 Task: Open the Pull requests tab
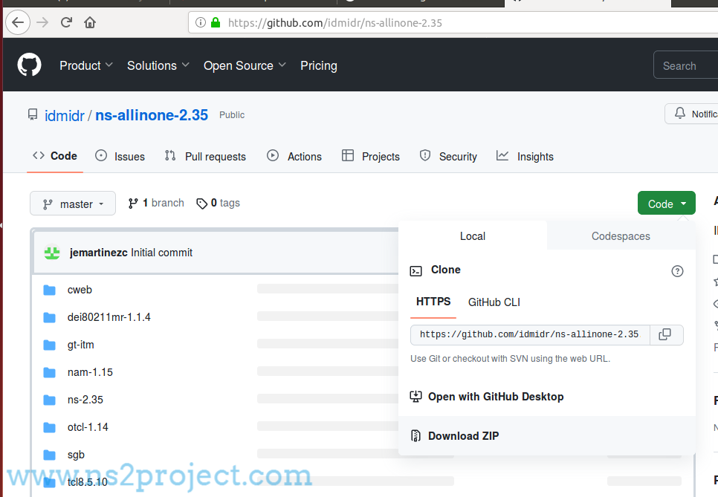pos(205,156)
